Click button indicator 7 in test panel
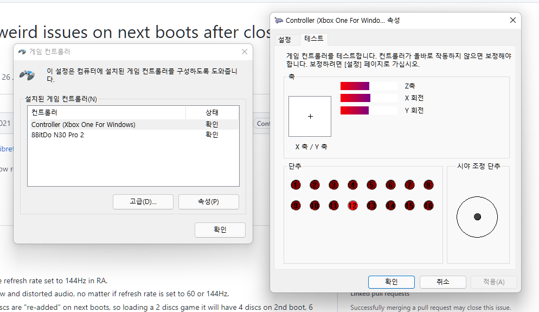Viewport: 539px width, 312px height. [409, 185]
